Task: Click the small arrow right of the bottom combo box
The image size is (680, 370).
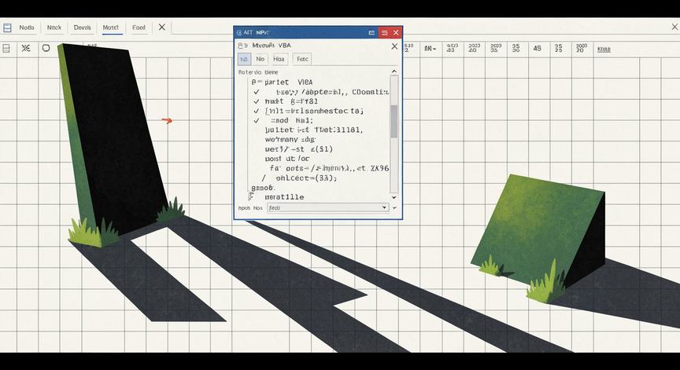Action: pos(395,207)
